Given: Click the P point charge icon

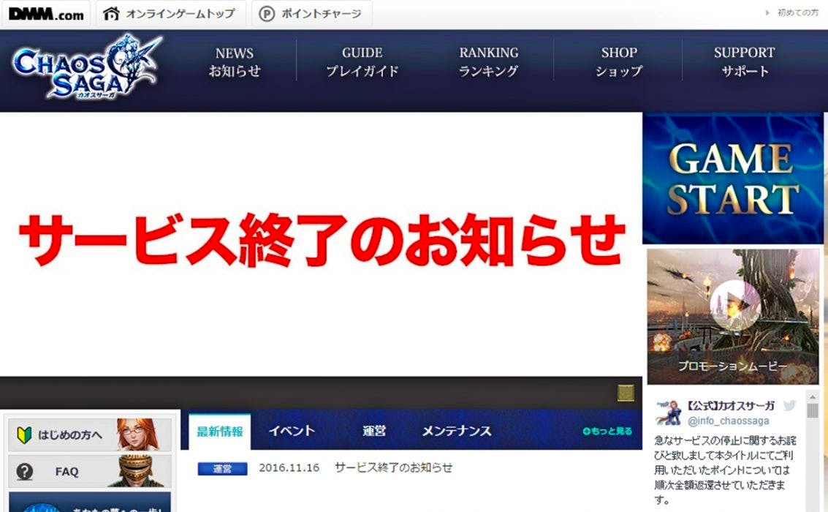Looking at the screenshot, I should [x=267, y=14].
